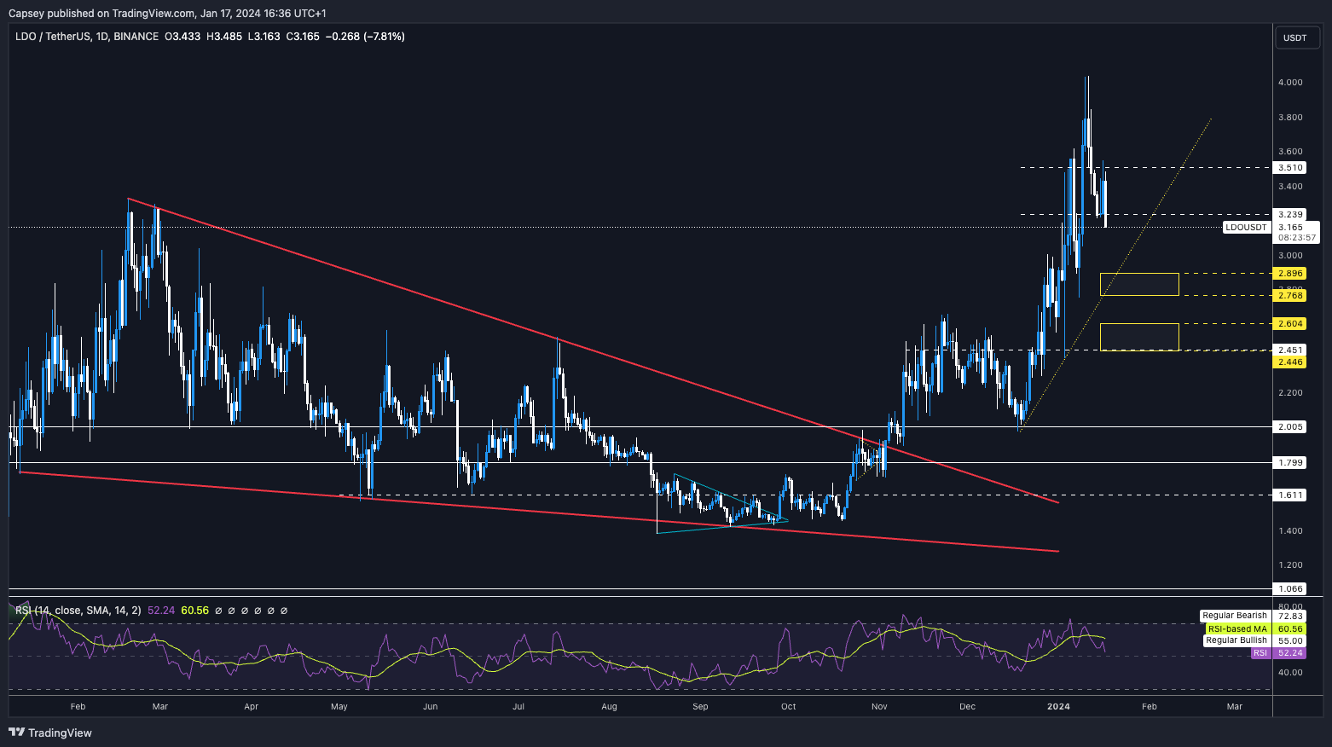Click the upper yellow rectangle zone
This screenshot has height=747, width=1332.
(1139, 284)
